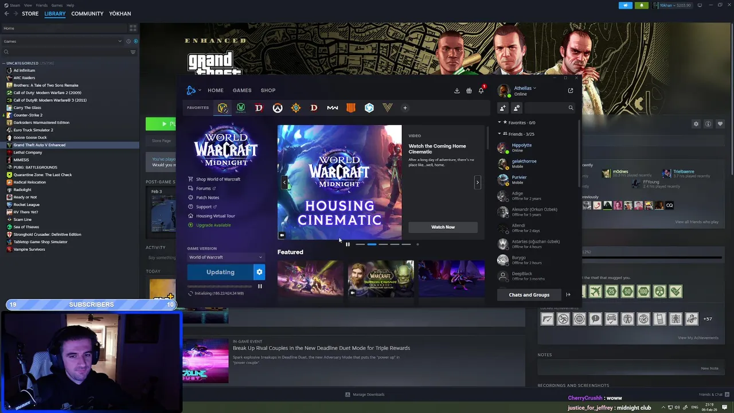
Task: Select the active blue carousel indicator
Action: (x=372, y=244)
